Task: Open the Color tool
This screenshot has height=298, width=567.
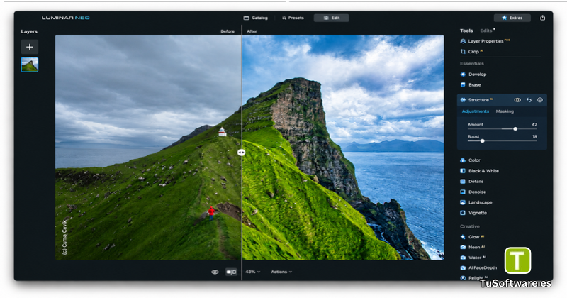Action: pos(470,160)
